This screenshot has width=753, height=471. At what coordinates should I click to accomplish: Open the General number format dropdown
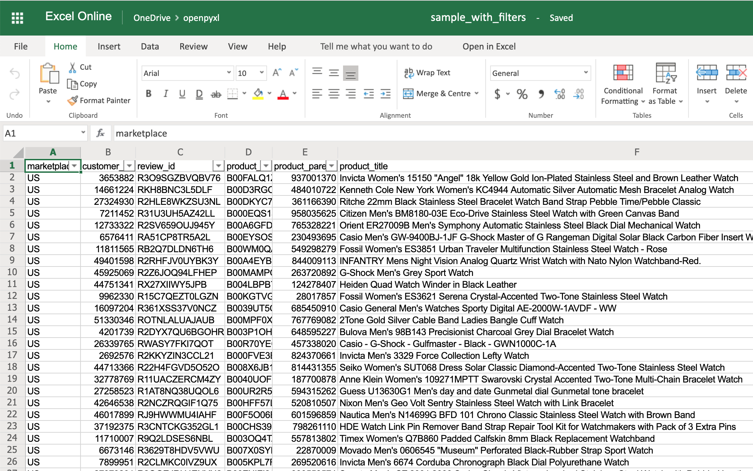(586, 72)
